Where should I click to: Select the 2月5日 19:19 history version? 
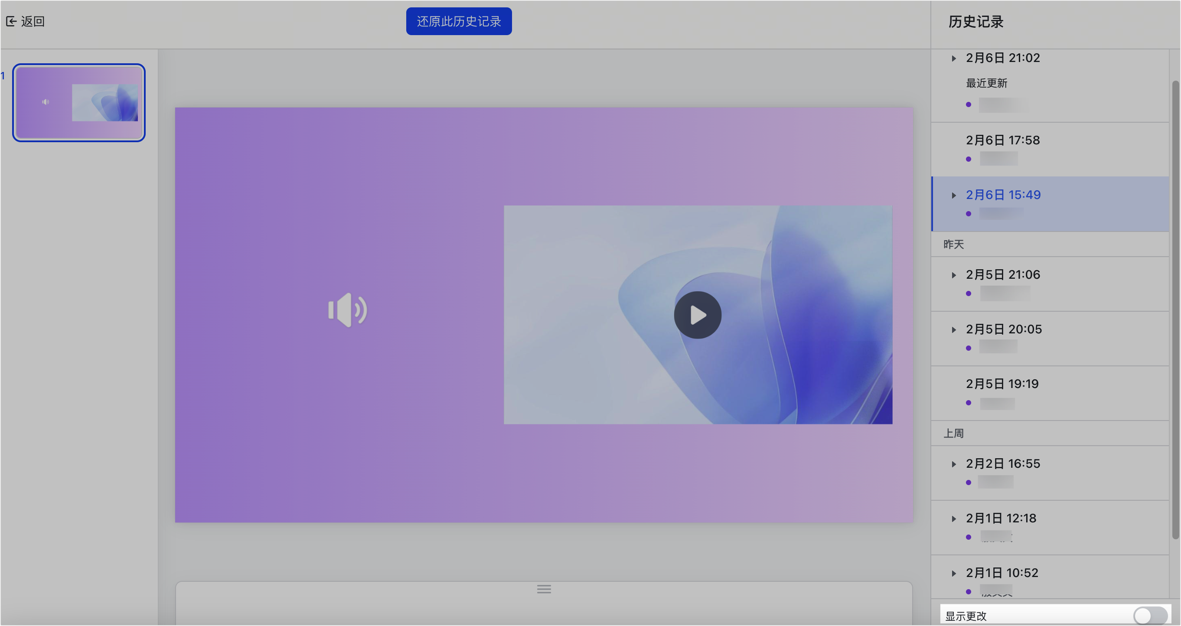(1002, 384)
